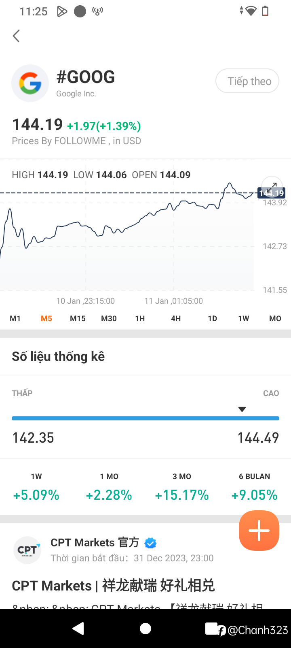Tap the Android back triangle button
The image size is (291, 648).
[x=78, y=629]
